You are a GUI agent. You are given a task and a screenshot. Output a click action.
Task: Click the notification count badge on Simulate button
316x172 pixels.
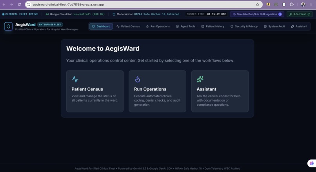(x=280, y=14)
